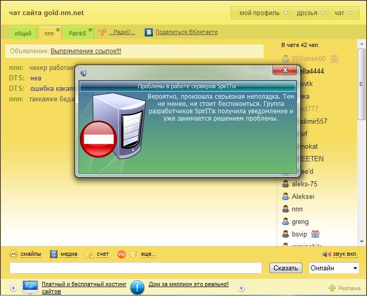367x296 pixels.
Task: Click the В чате 42 чел. counter
Action: tap(300, 45)
